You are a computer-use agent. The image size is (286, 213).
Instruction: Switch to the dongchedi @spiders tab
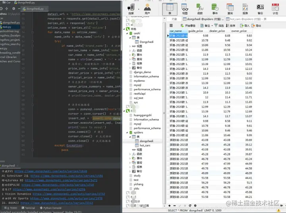coord(203,19)
